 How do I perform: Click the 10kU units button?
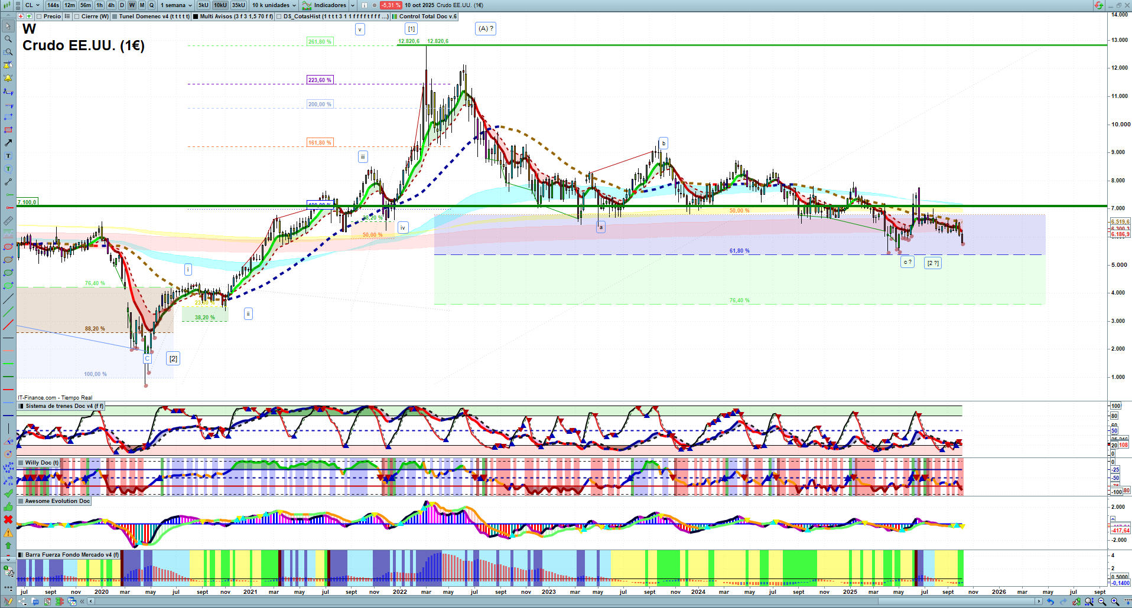[x=220, y=5]
